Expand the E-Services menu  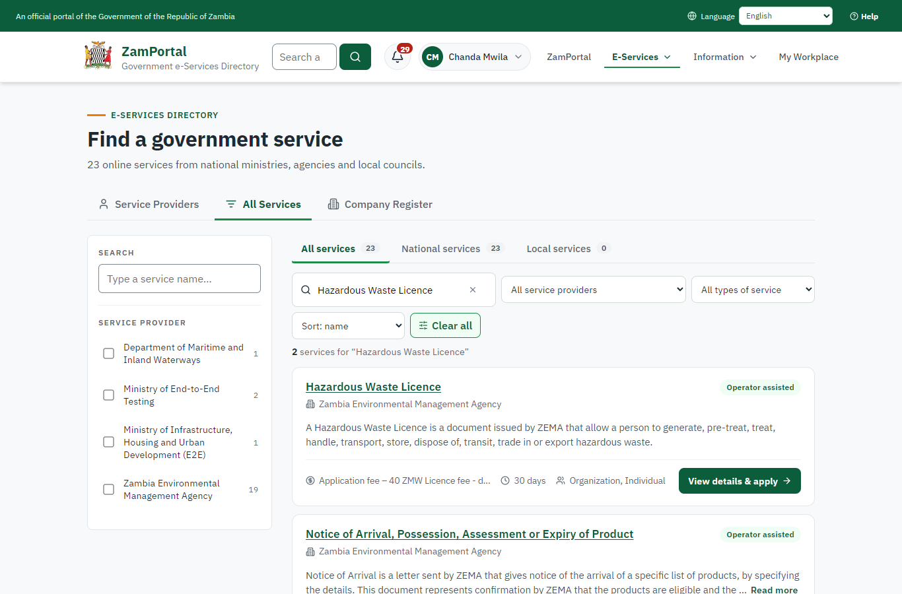[x=642, y=57]
